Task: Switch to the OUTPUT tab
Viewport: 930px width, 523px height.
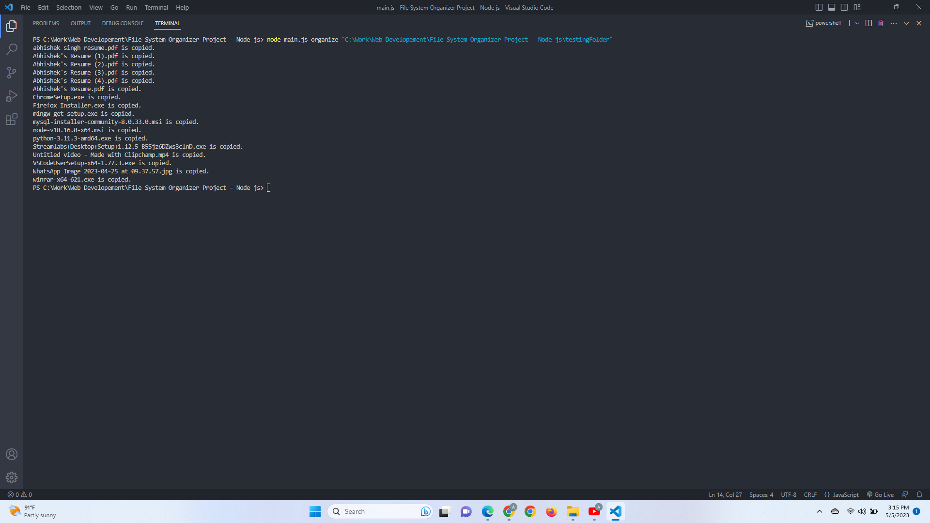Action: coord(80,23)
